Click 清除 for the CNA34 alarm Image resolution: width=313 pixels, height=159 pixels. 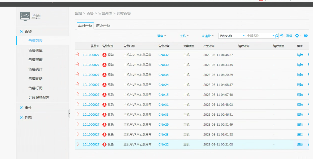tap(300, 75)
